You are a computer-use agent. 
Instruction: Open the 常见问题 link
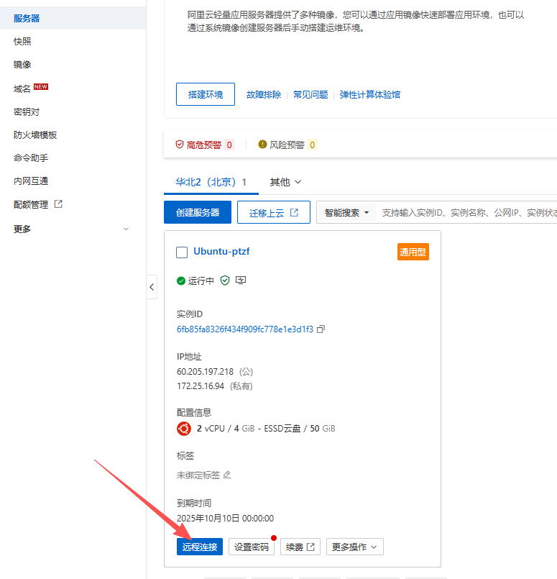310,95
